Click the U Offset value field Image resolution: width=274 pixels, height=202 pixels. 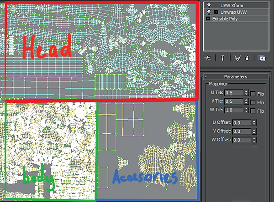(x=242, y=123)
